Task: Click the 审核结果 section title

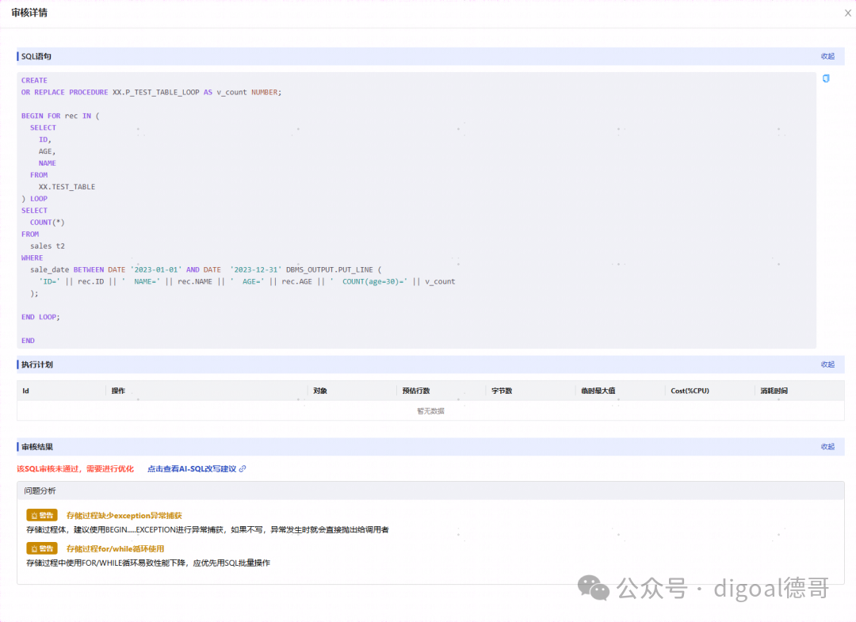Action: [x=37, y=447]
